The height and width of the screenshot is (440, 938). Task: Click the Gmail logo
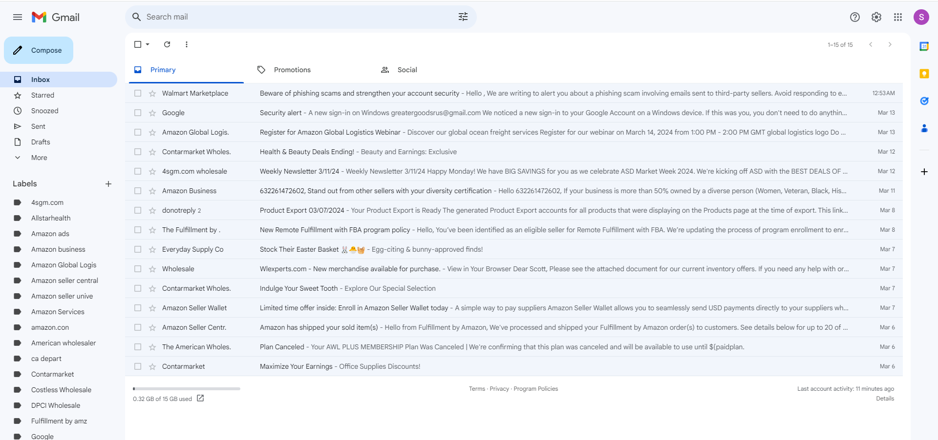tap(56, 17)
